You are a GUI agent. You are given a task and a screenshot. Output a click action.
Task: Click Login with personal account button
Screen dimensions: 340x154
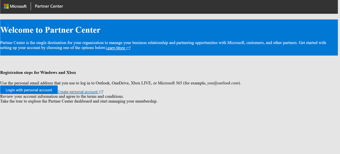coord(29,90)
